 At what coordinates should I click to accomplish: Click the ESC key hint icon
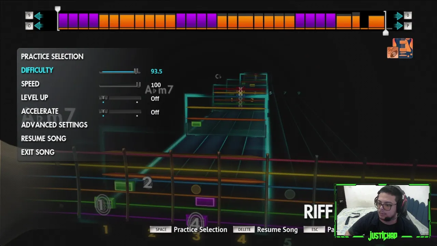pos(314,230)
